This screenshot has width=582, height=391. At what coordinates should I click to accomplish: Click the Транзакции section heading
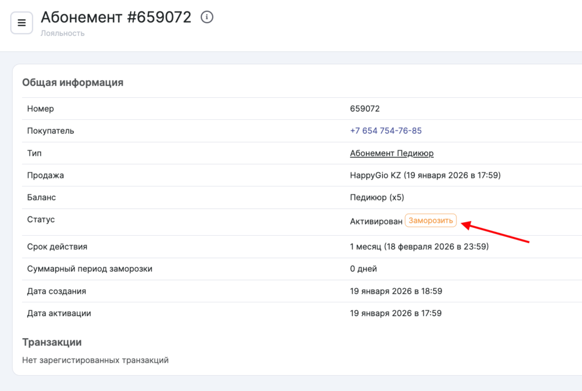52,342
